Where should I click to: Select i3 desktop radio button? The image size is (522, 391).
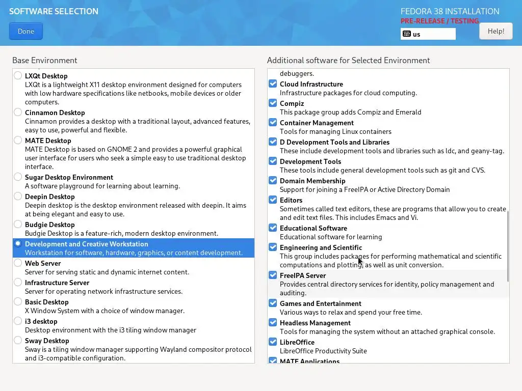pyautogui.click(x=18, y=321)
